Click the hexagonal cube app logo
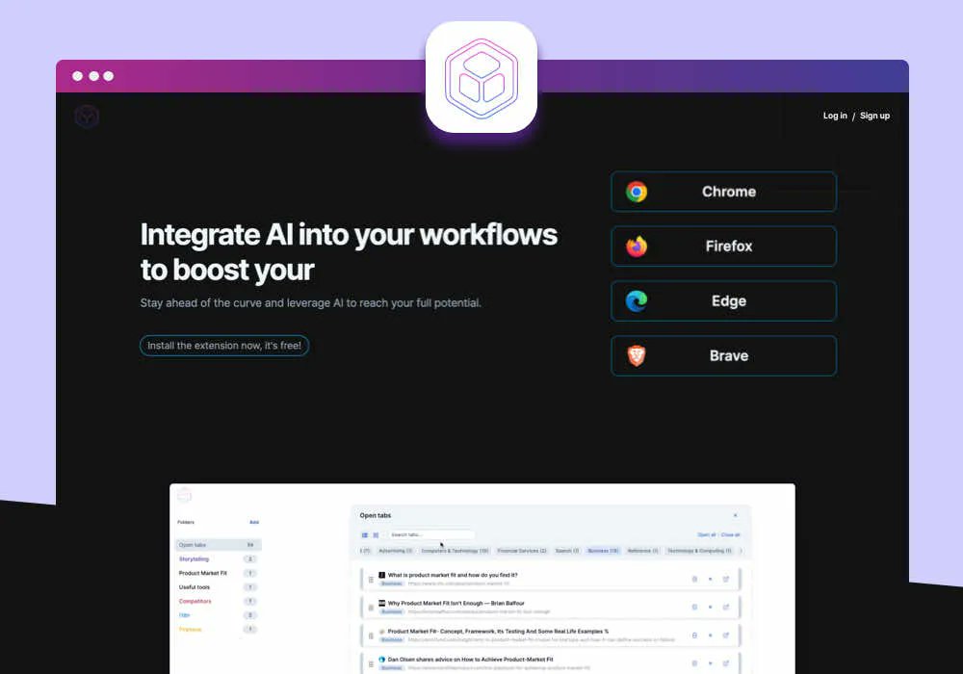 [x=481, y=77]
